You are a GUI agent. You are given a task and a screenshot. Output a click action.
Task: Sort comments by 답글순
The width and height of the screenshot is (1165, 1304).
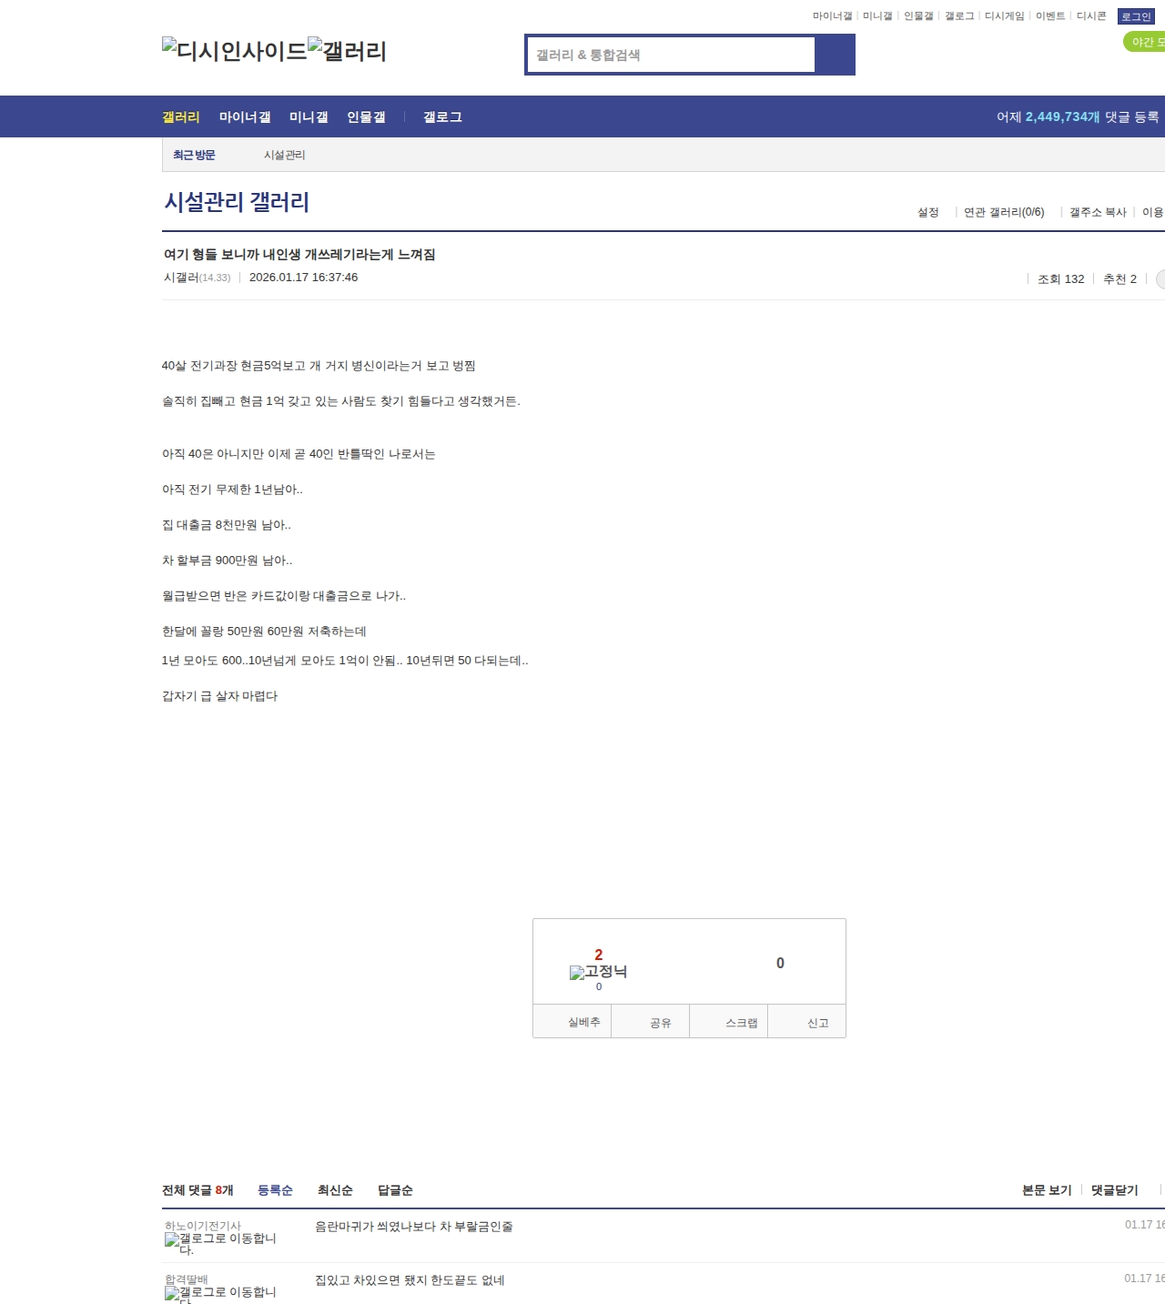tap(394, 1189)
